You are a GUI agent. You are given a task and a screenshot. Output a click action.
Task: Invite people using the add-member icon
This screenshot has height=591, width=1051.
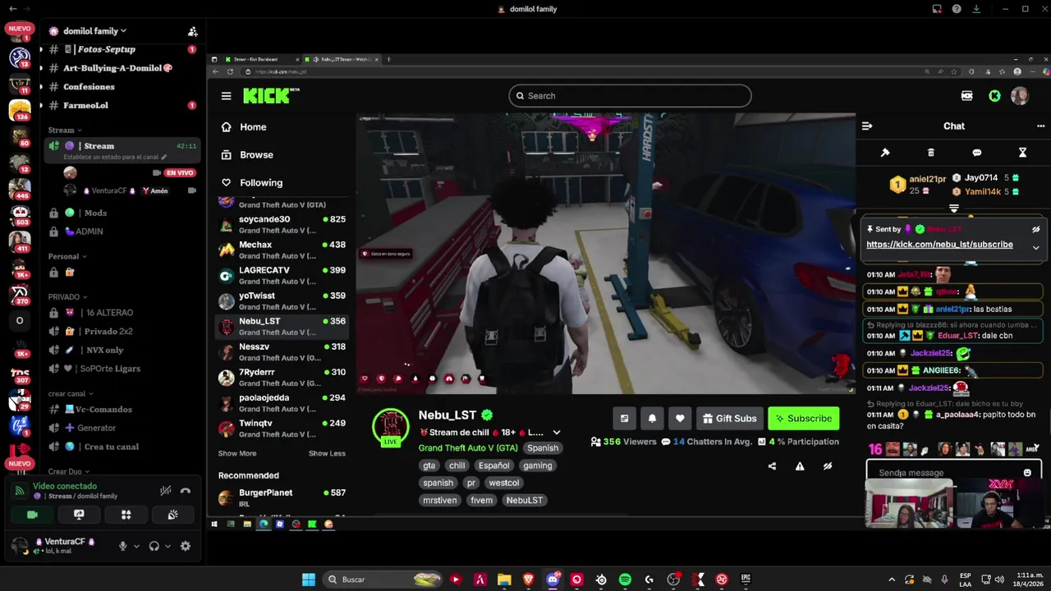click(x=192, y=31)
